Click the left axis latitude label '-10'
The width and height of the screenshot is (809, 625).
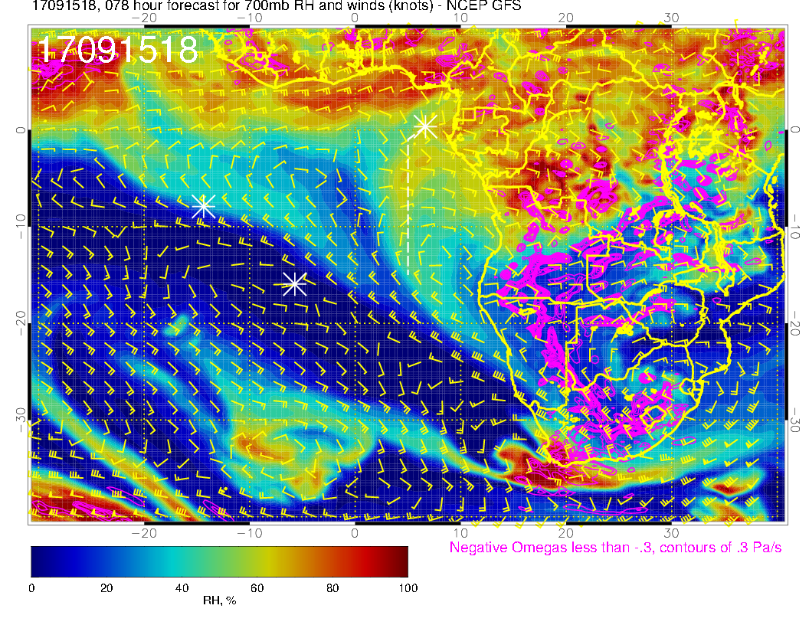click(20, 227)
